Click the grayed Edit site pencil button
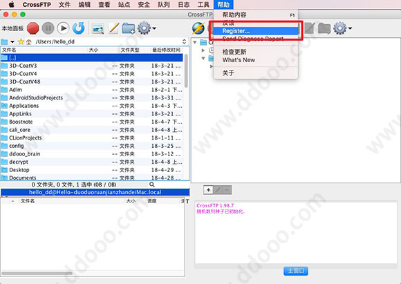 point(218,190)
